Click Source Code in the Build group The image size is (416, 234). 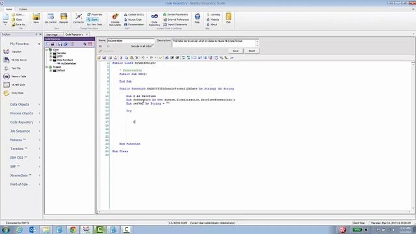pyautogui.click(x=133, y=19)
